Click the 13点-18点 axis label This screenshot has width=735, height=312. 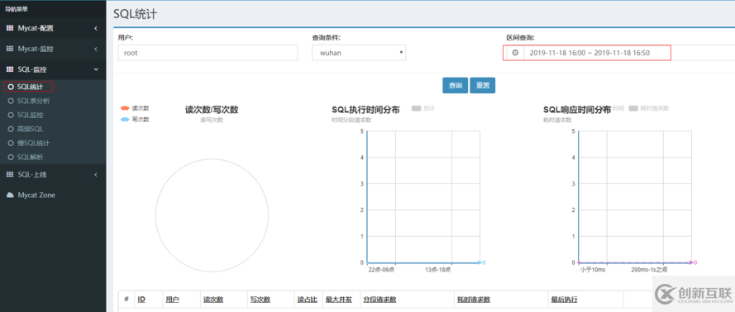[x=438, y=269]
